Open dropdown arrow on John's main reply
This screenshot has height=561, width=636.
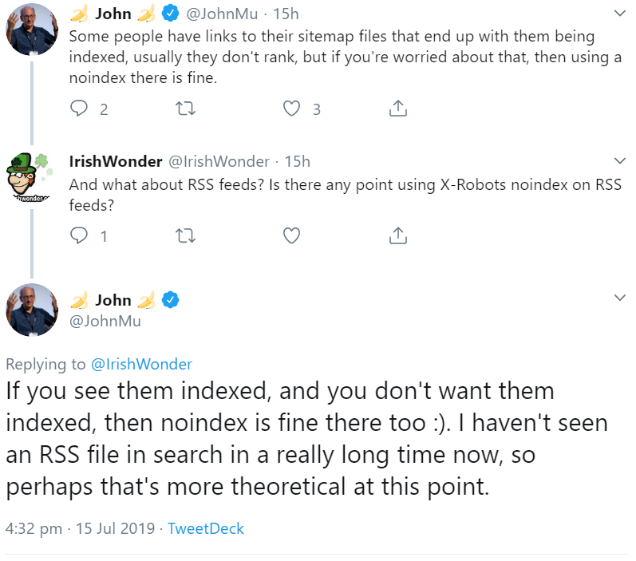619,297
